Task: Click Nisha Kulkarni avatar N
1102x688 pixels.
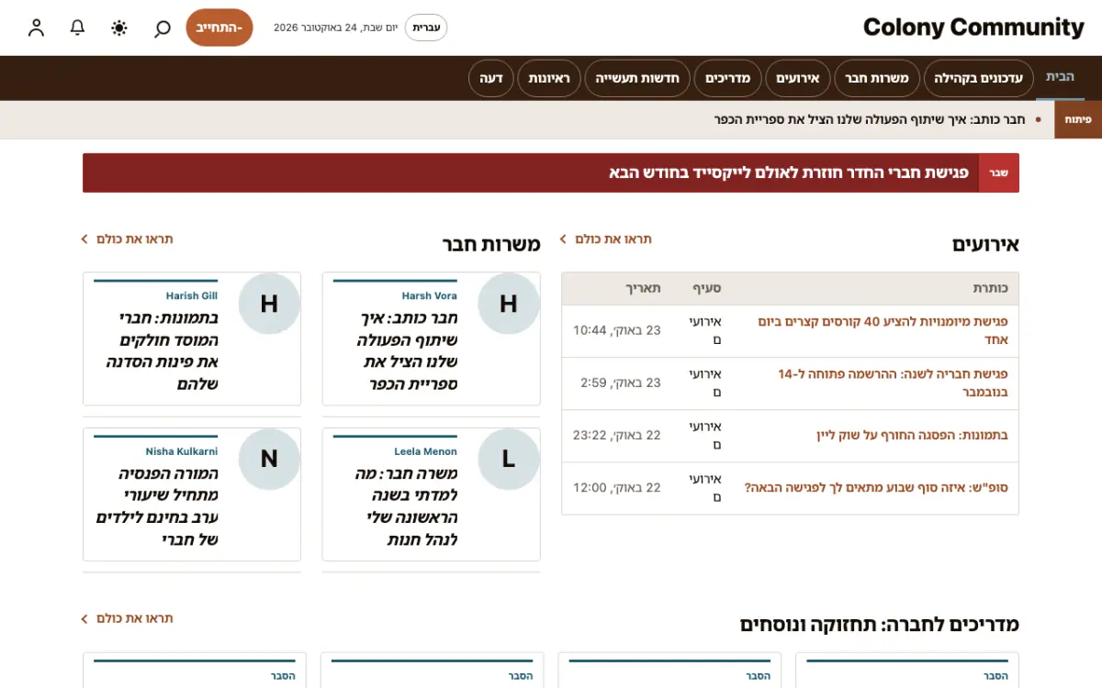Action: pos(269,459)
